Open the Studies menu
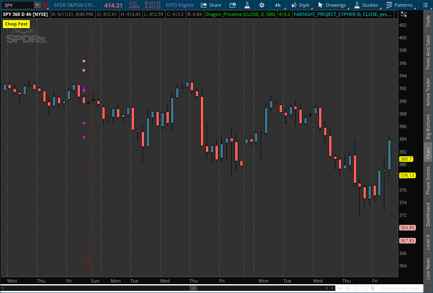 click(366, 5)
